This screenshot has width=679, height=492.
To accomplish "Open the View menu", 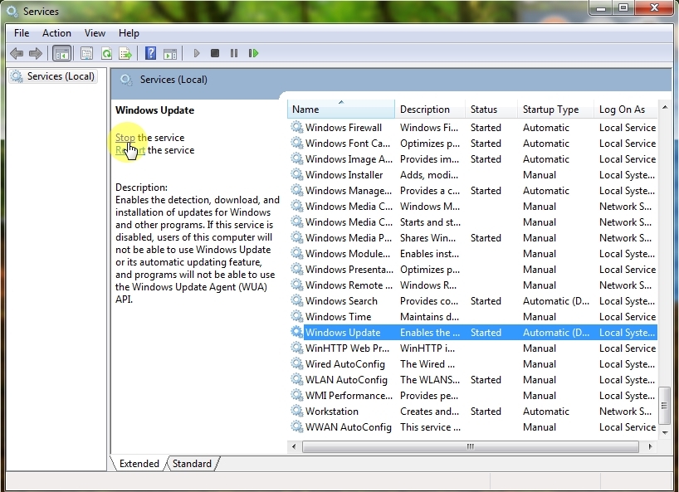I will 95,33.
